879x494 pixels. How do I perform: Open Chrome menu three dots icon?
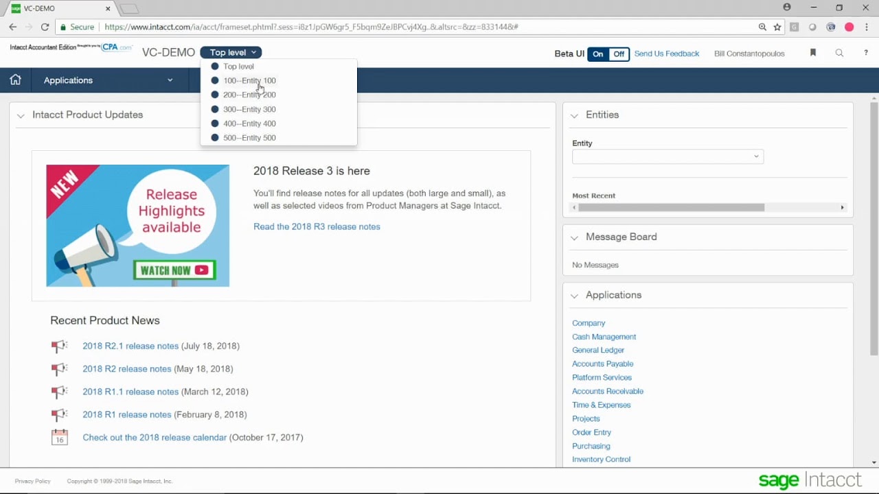[867, 27]
